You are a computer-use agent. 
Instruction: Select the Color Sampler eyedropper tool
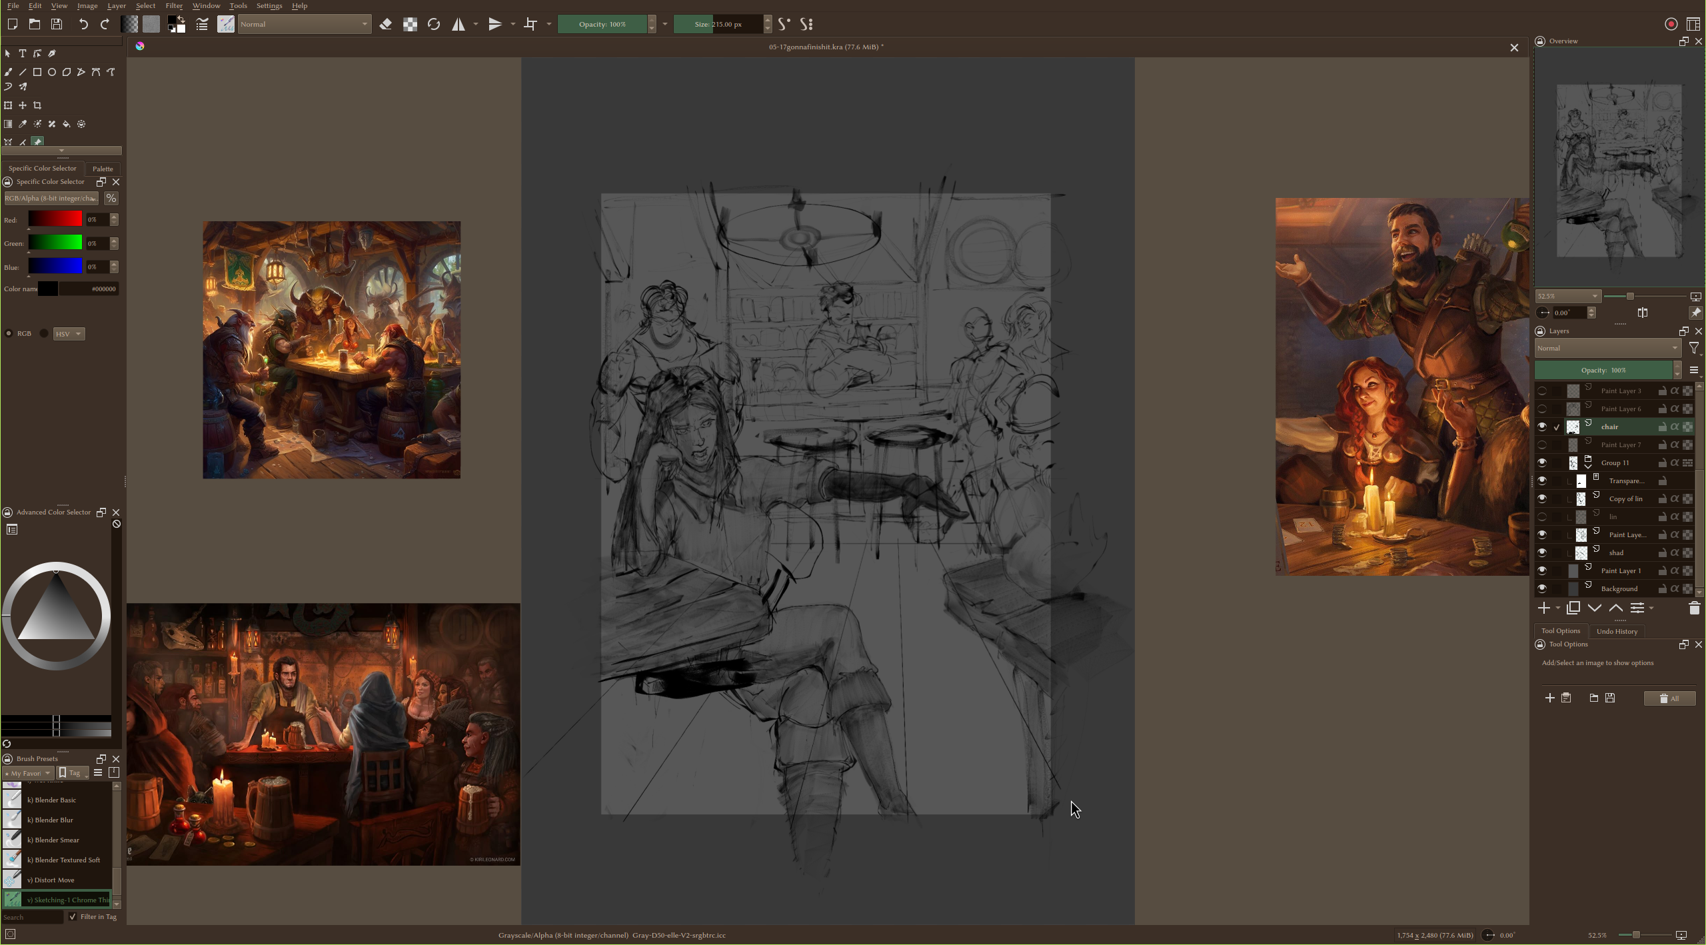pos(23,124)
